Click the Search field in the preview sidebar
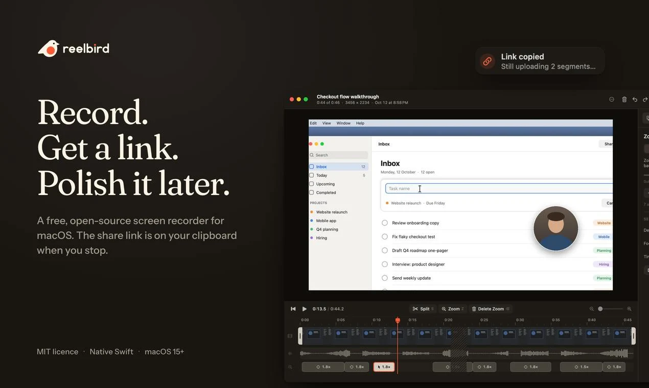649x388 pixels. pos(338,155)
